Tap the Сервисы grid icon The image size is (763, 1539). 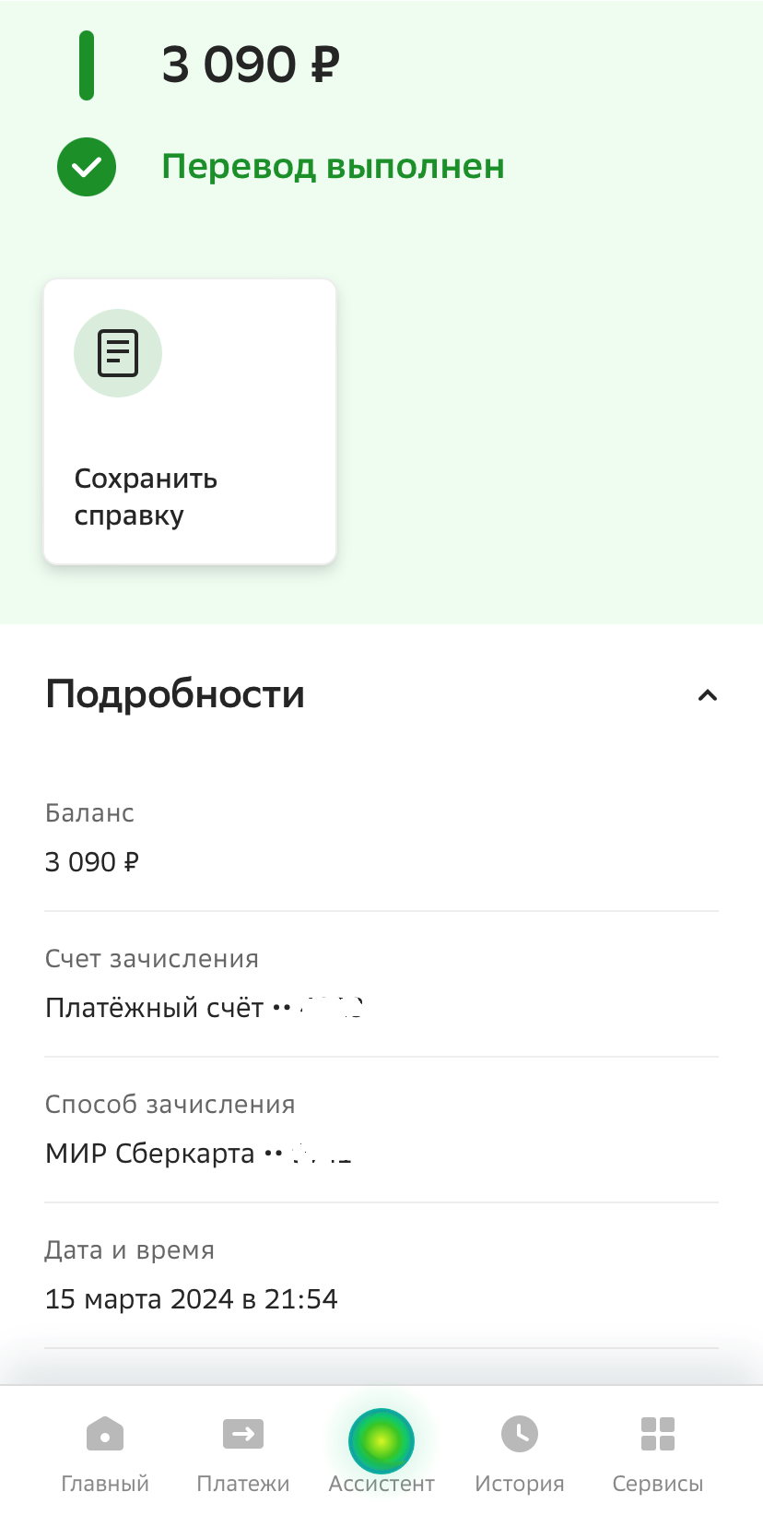click(658, 1434)
